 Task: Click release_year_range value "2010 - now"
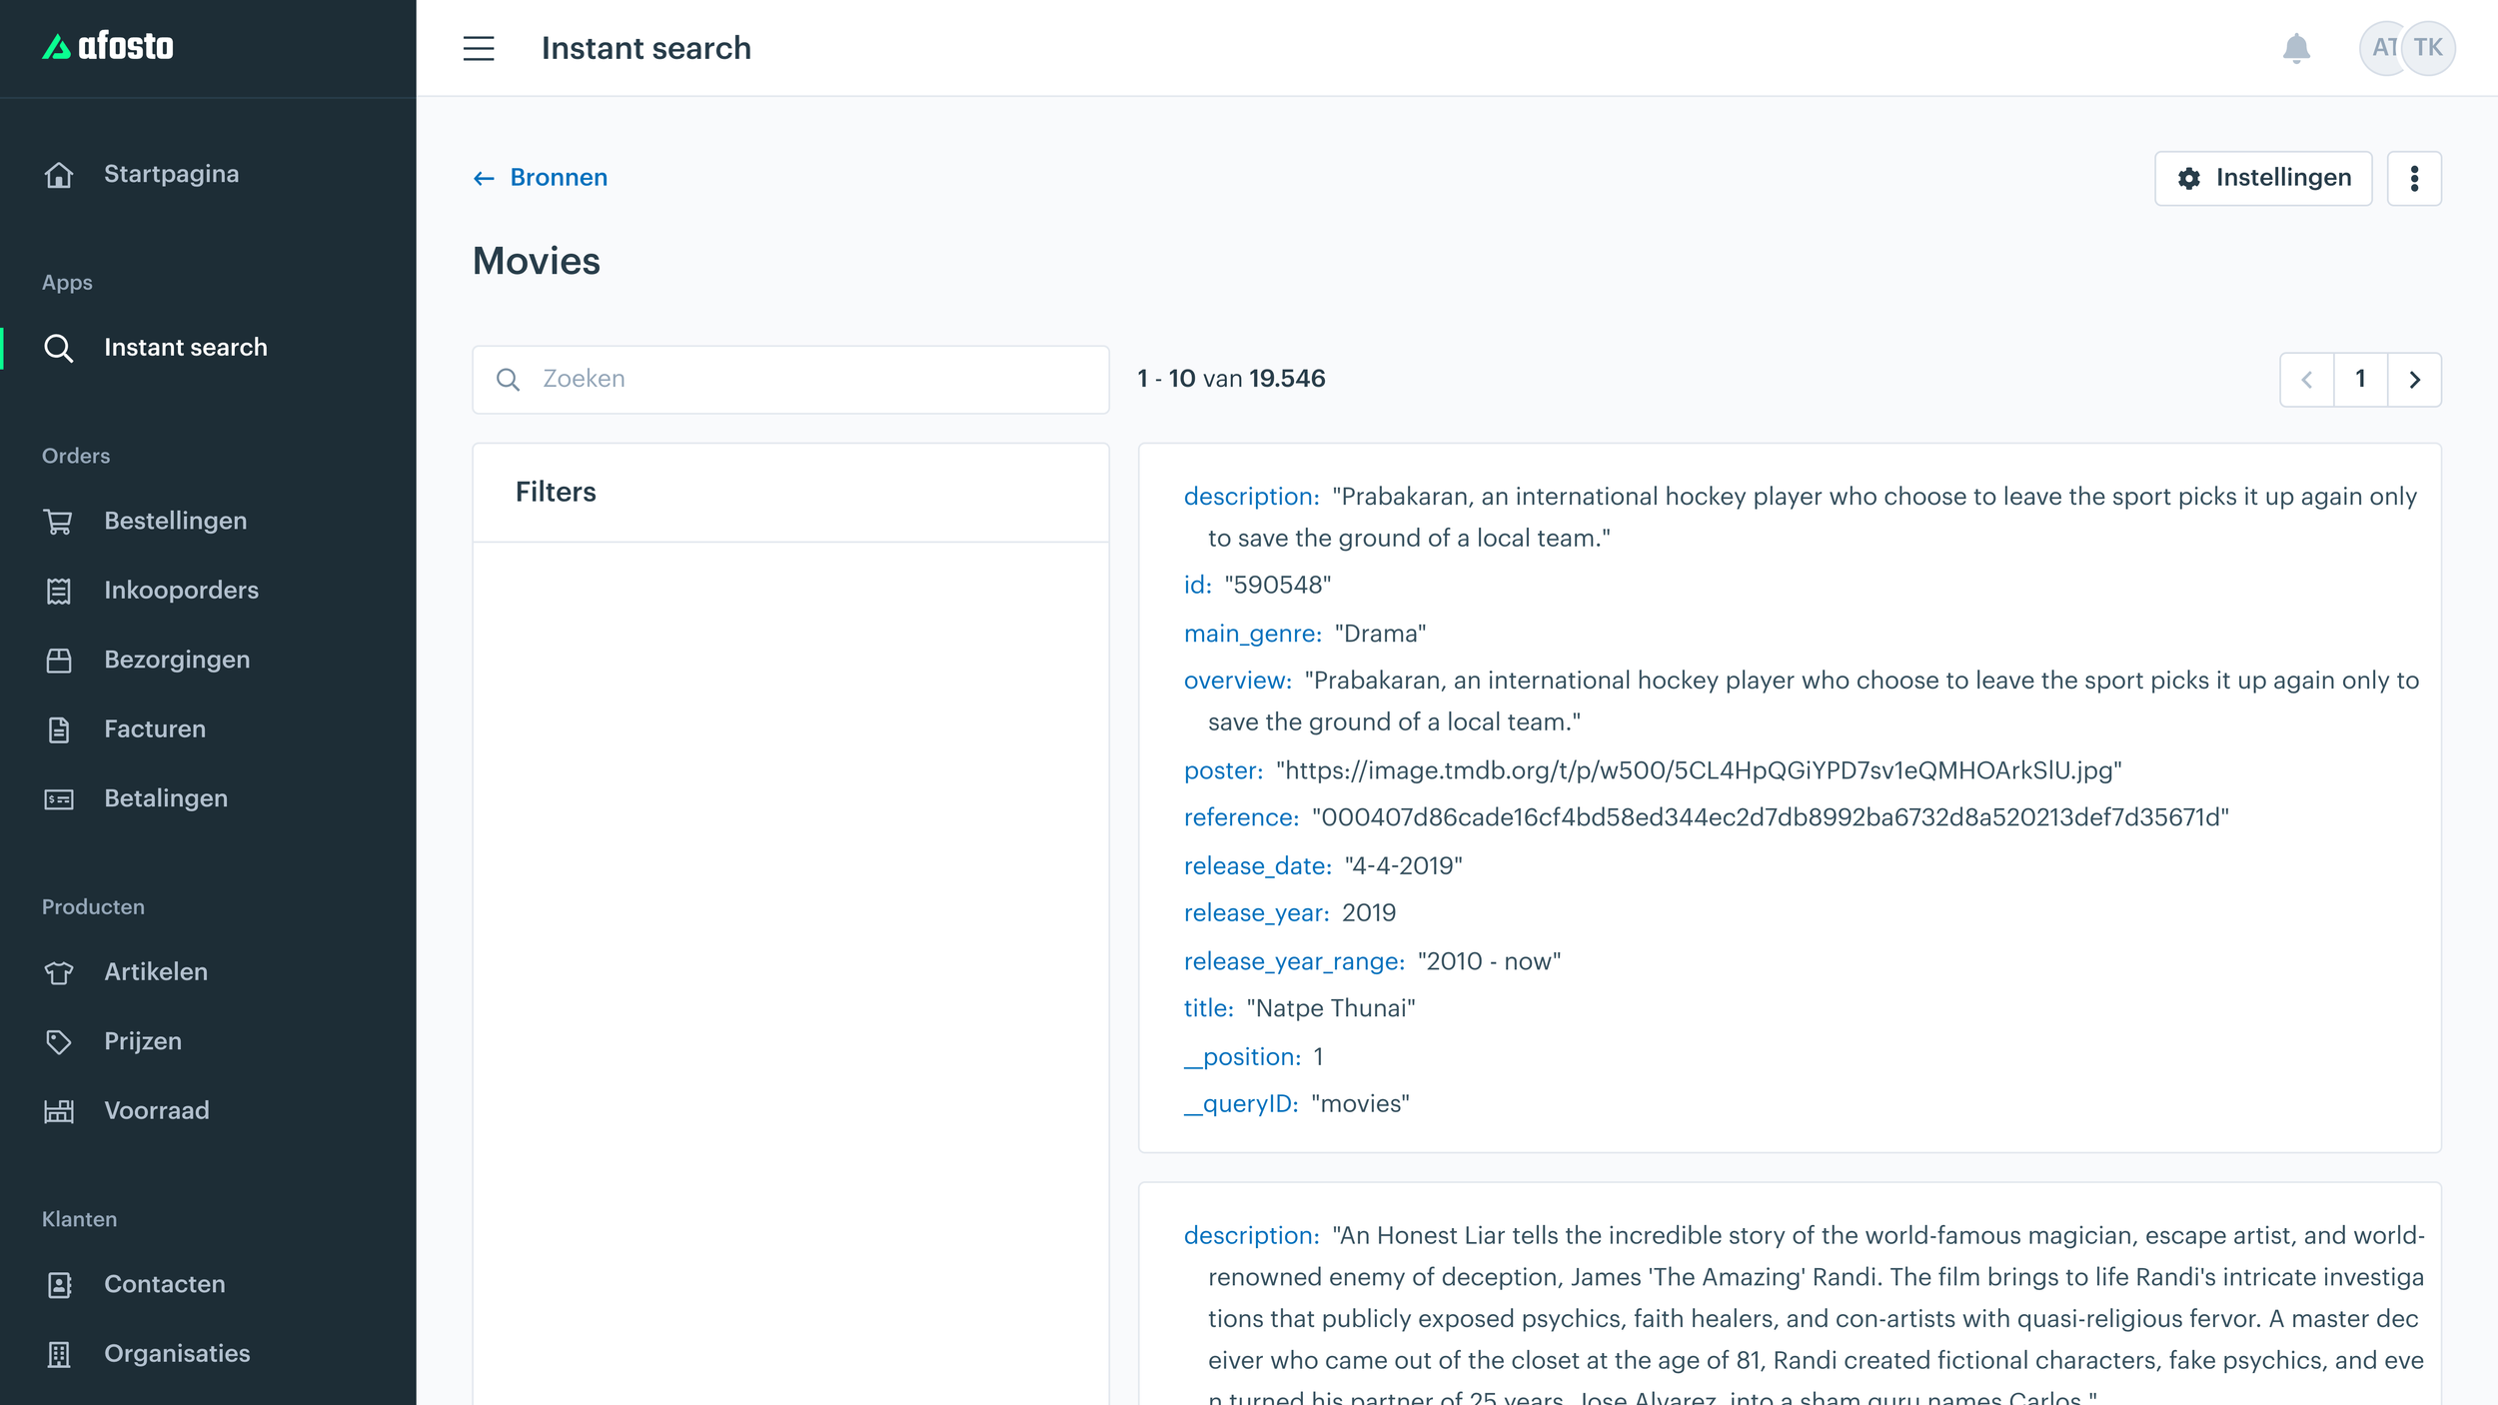click(x=1489, y=961)
